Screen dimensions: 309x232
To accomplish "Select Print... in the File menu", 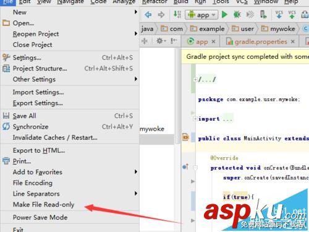I will click(x=70, y=161).
